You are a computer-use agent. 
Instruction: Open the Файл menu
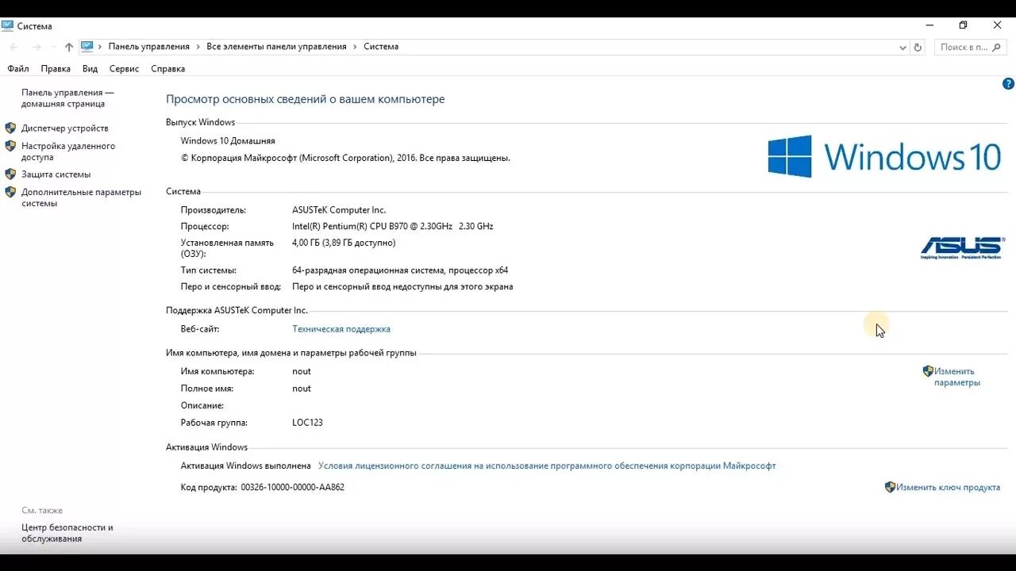click(18, 69)
